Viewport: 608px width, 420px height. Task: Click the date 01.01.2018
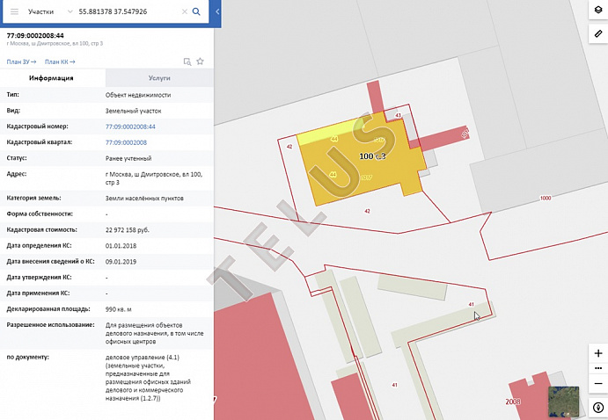tap(121, 246)
